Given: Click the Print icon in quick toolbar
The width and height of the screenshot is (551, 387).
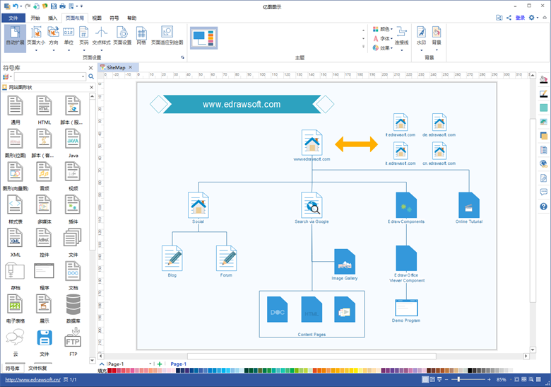Looking at the screenshot, I should [62, 6].
